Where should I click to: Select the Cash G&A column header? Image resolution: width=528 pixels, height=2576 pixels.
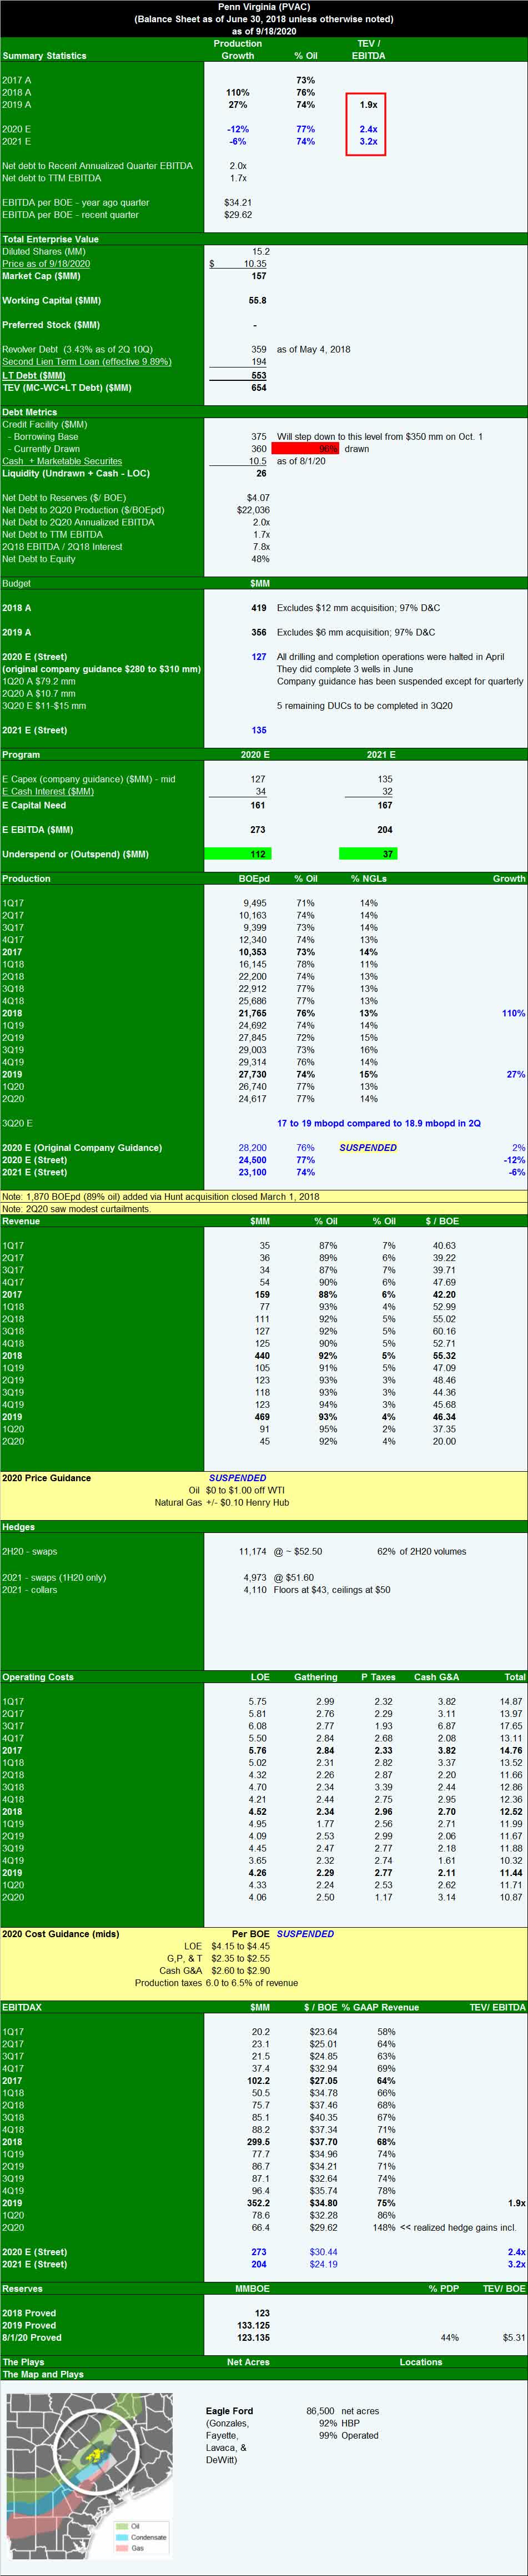[x=436, y=1677]
